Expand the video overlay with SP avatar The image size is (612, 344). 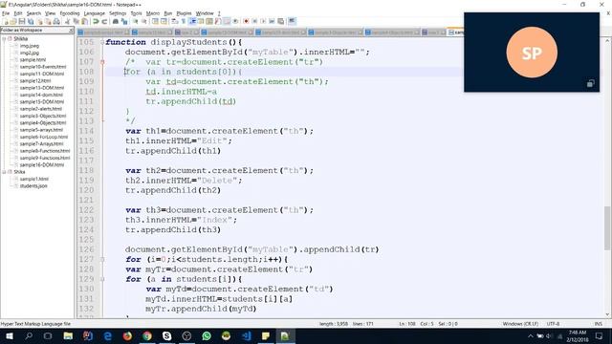[591, 84]
